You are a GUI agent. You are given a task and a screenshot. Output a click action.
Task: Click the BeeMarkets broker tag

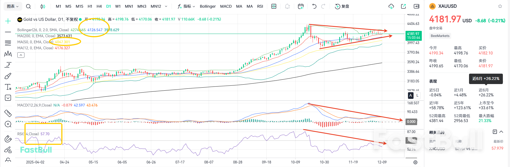pyautogui.click(x=440, y=36)
